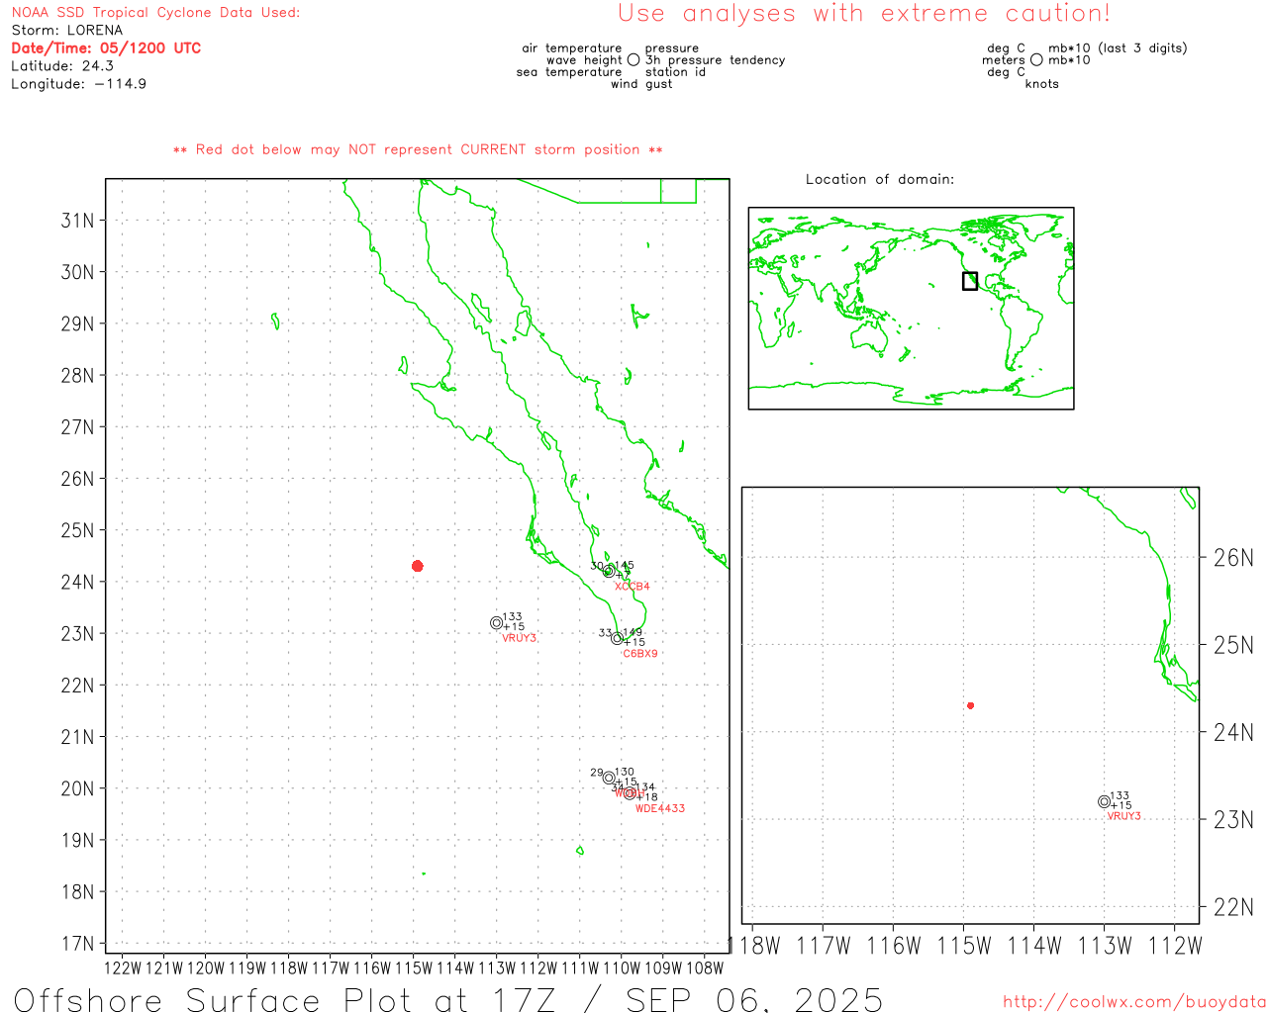Open the world map domain thumbnail
This screenshot has height=1013, width=1267.
[x=911, y=308]
